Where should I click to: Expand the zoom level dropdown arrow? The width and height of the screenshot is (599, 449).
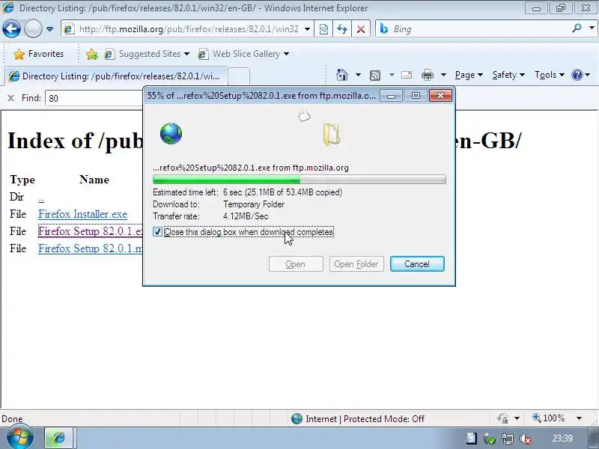pyautogui.click(x=579, y=418)
